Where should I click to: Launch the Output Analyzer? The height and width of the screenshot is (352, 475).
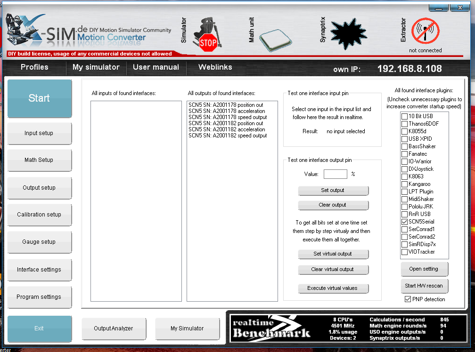pos(114,328)
